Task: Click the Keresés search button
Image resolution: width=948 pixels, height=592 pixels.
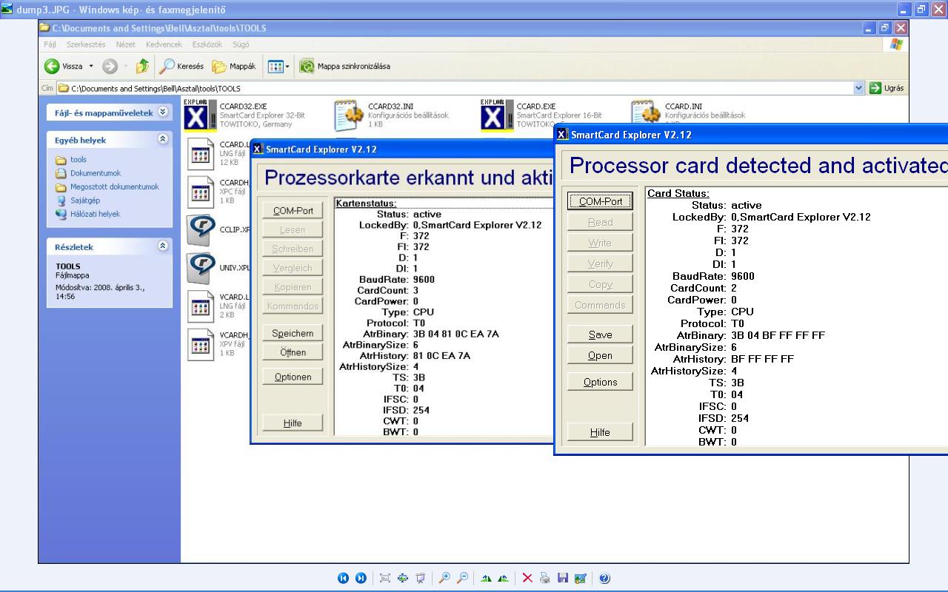Action: 182,66
